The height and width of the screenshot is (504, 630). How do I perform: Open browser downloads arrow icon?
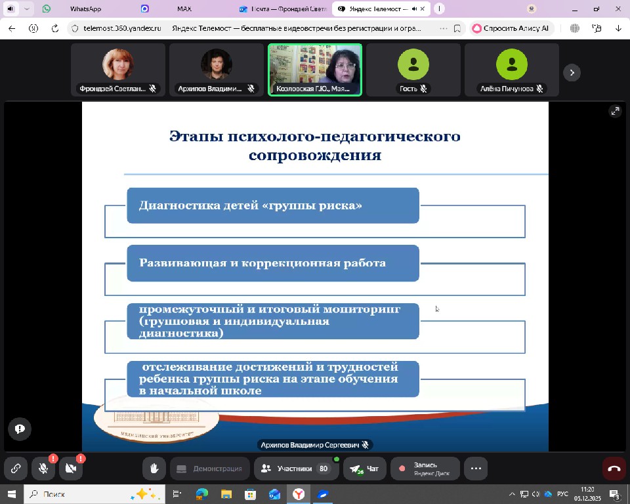(x=618, y=28)
